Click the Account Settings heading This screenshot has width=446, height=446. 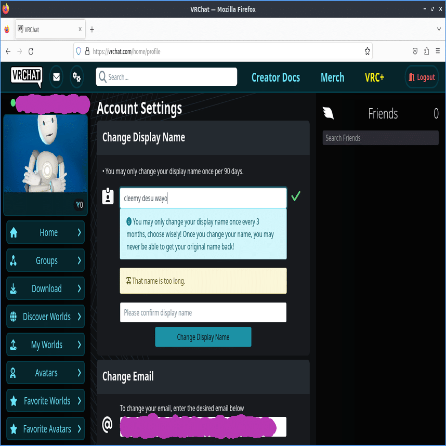(x=139, y=108)
